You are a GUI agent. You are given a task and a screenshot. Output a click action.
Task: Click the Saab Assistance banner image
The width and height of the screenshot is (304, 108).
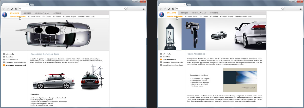click(x=240, y=80)
